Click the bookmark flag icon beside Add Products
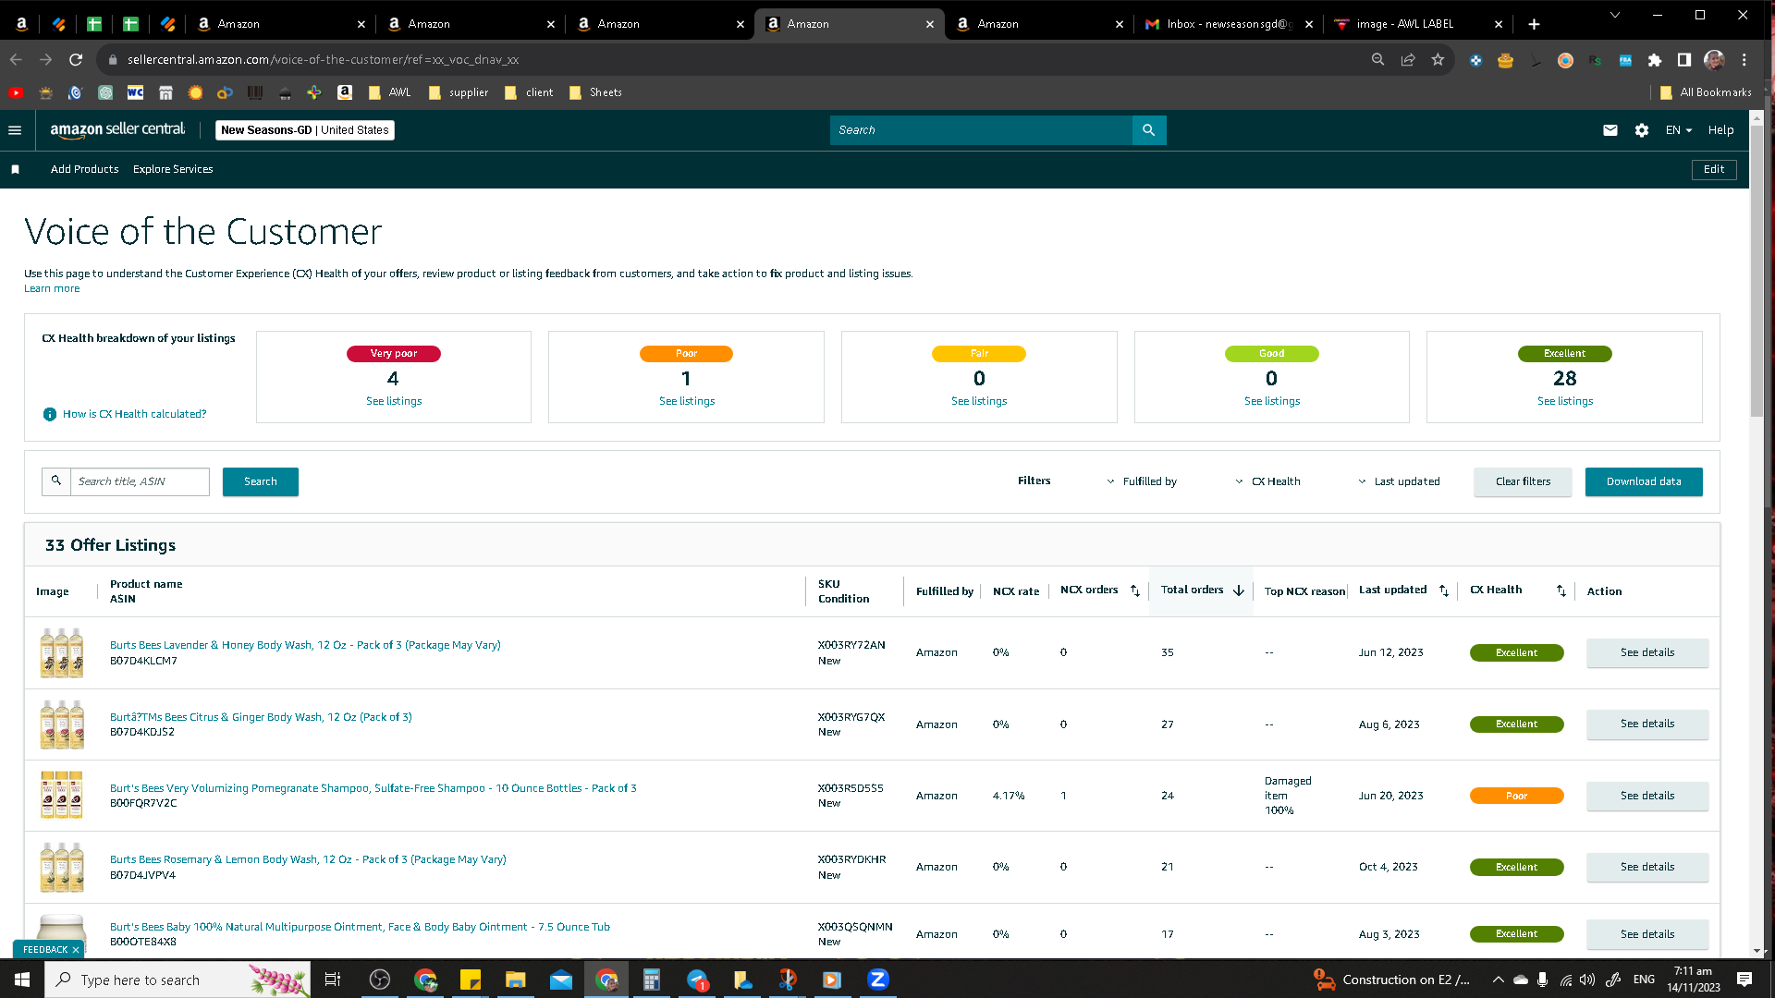This screenshot has width=1775, height=998. pyautogui.click(x=15, y=169)
